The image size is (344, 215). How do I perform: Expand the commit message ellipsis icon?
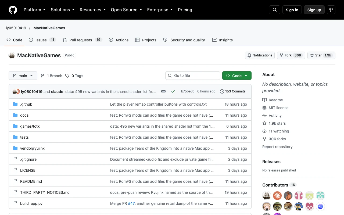click(x=163, y=91)
